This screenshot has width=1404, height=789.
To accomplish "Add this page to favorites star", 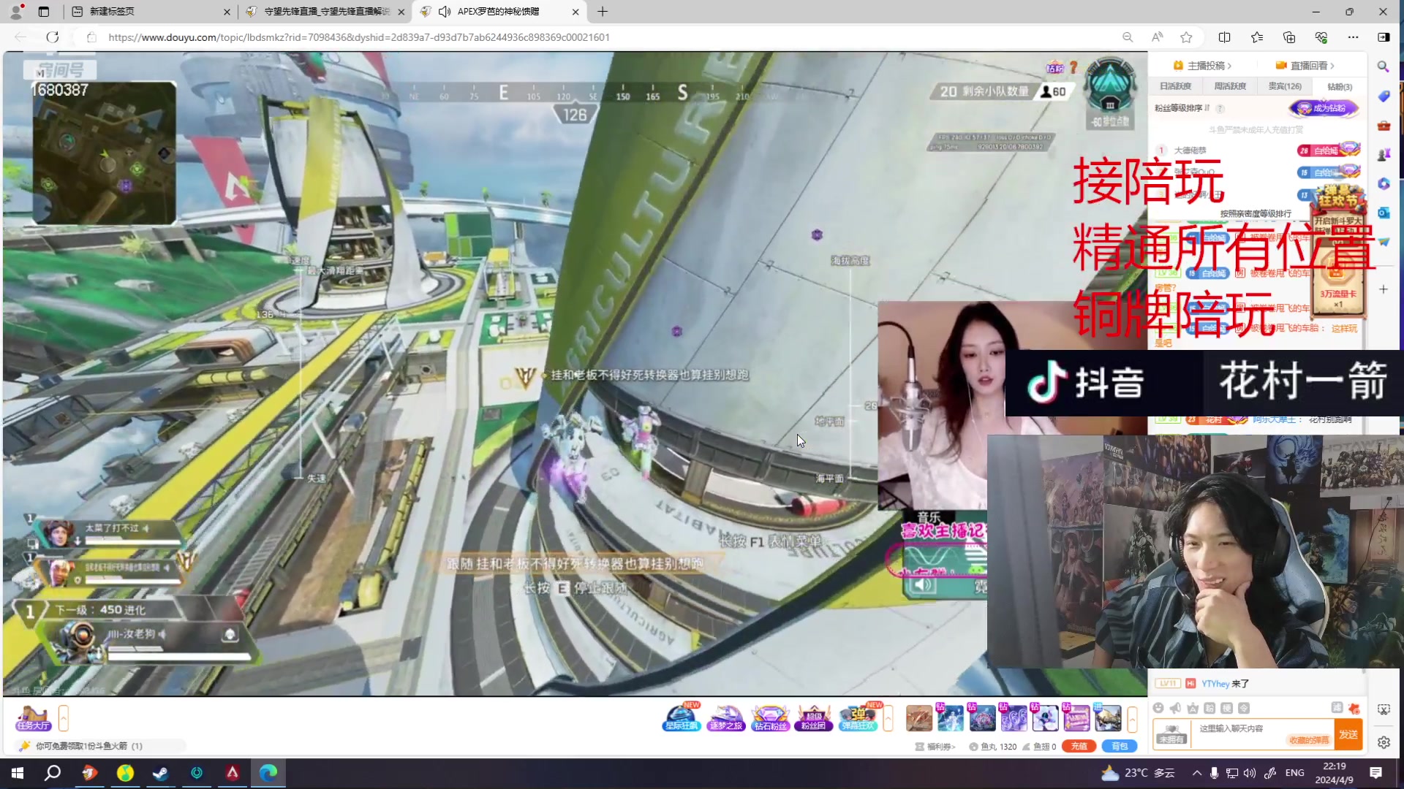I will (1186, 37).
